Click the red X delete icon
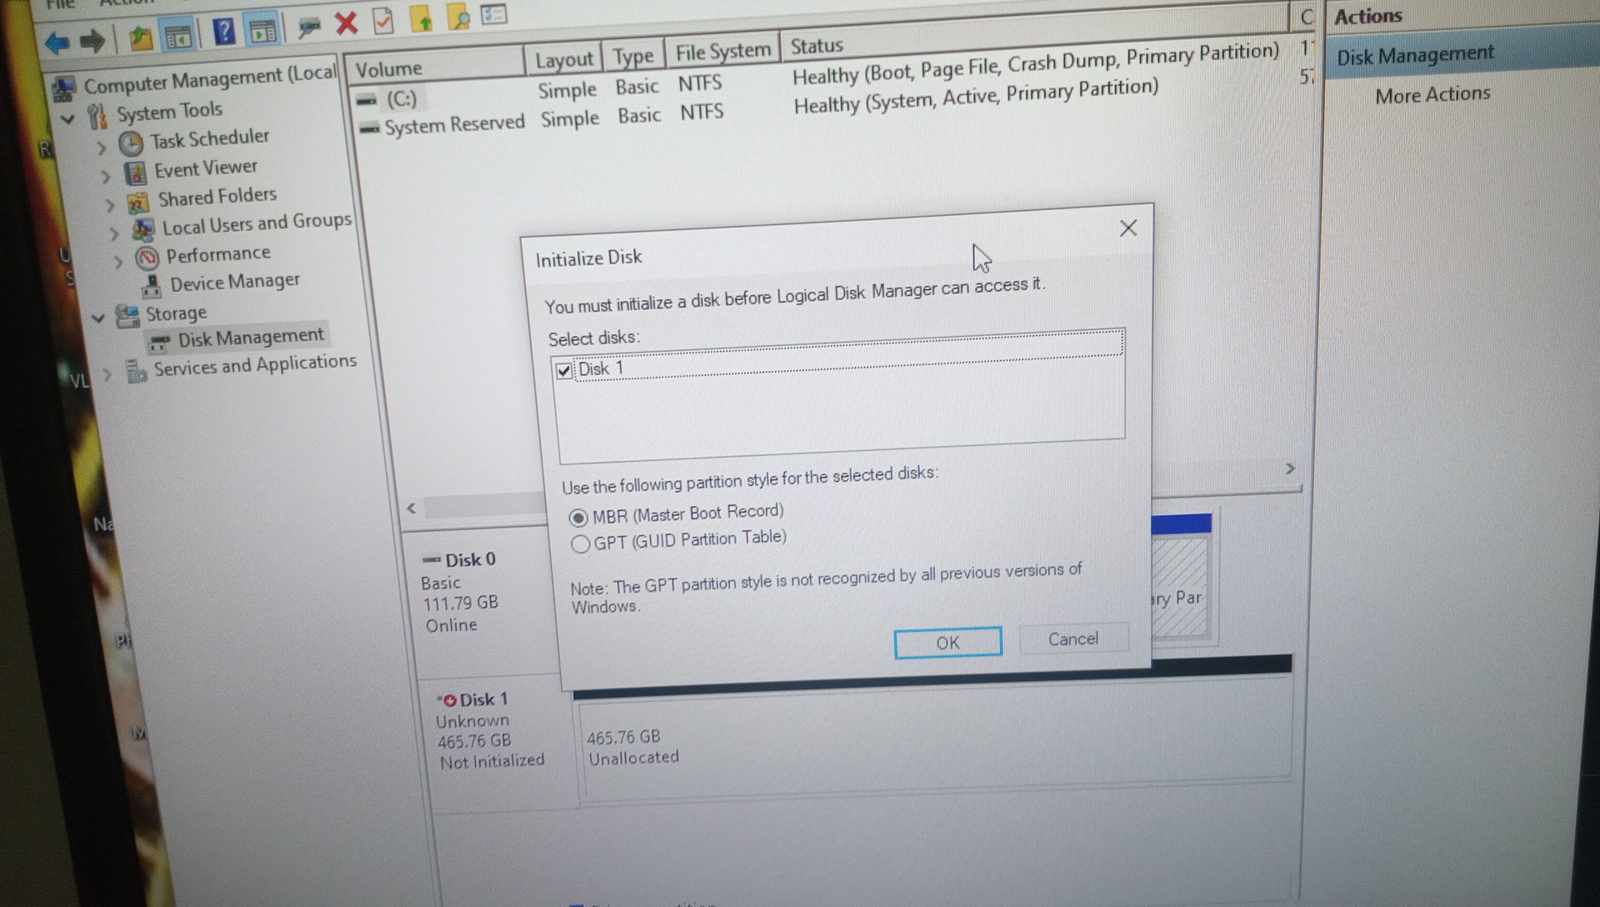1600x907 pixels. [x=346, y=23]
